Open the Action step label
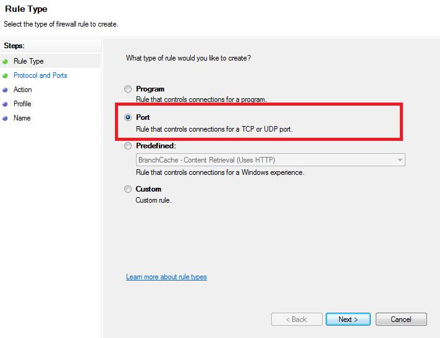This screenshot has height=338, width=440. tap(23, 90)
